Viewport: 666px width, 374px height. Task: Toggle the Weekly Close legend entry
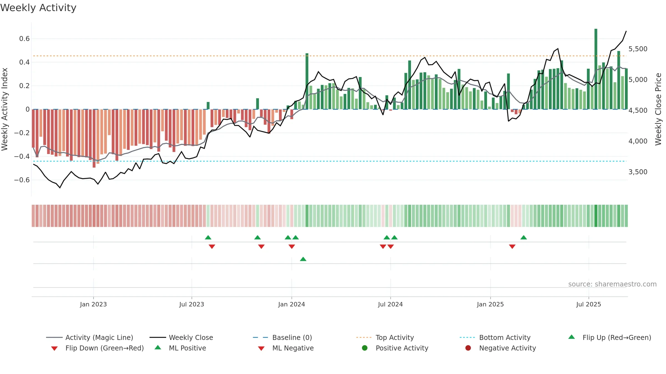(x=181, y=337)
